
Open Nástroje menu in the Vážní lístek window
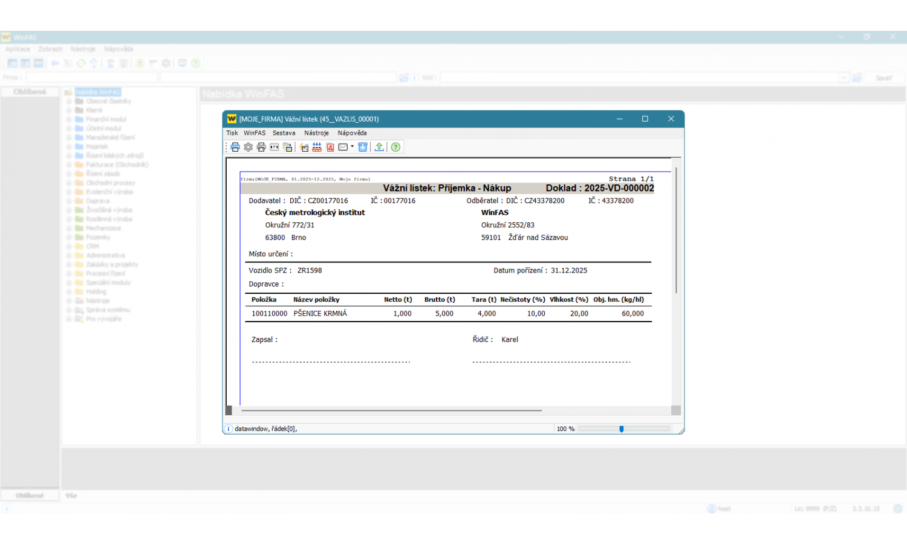(x=316, y=133)
